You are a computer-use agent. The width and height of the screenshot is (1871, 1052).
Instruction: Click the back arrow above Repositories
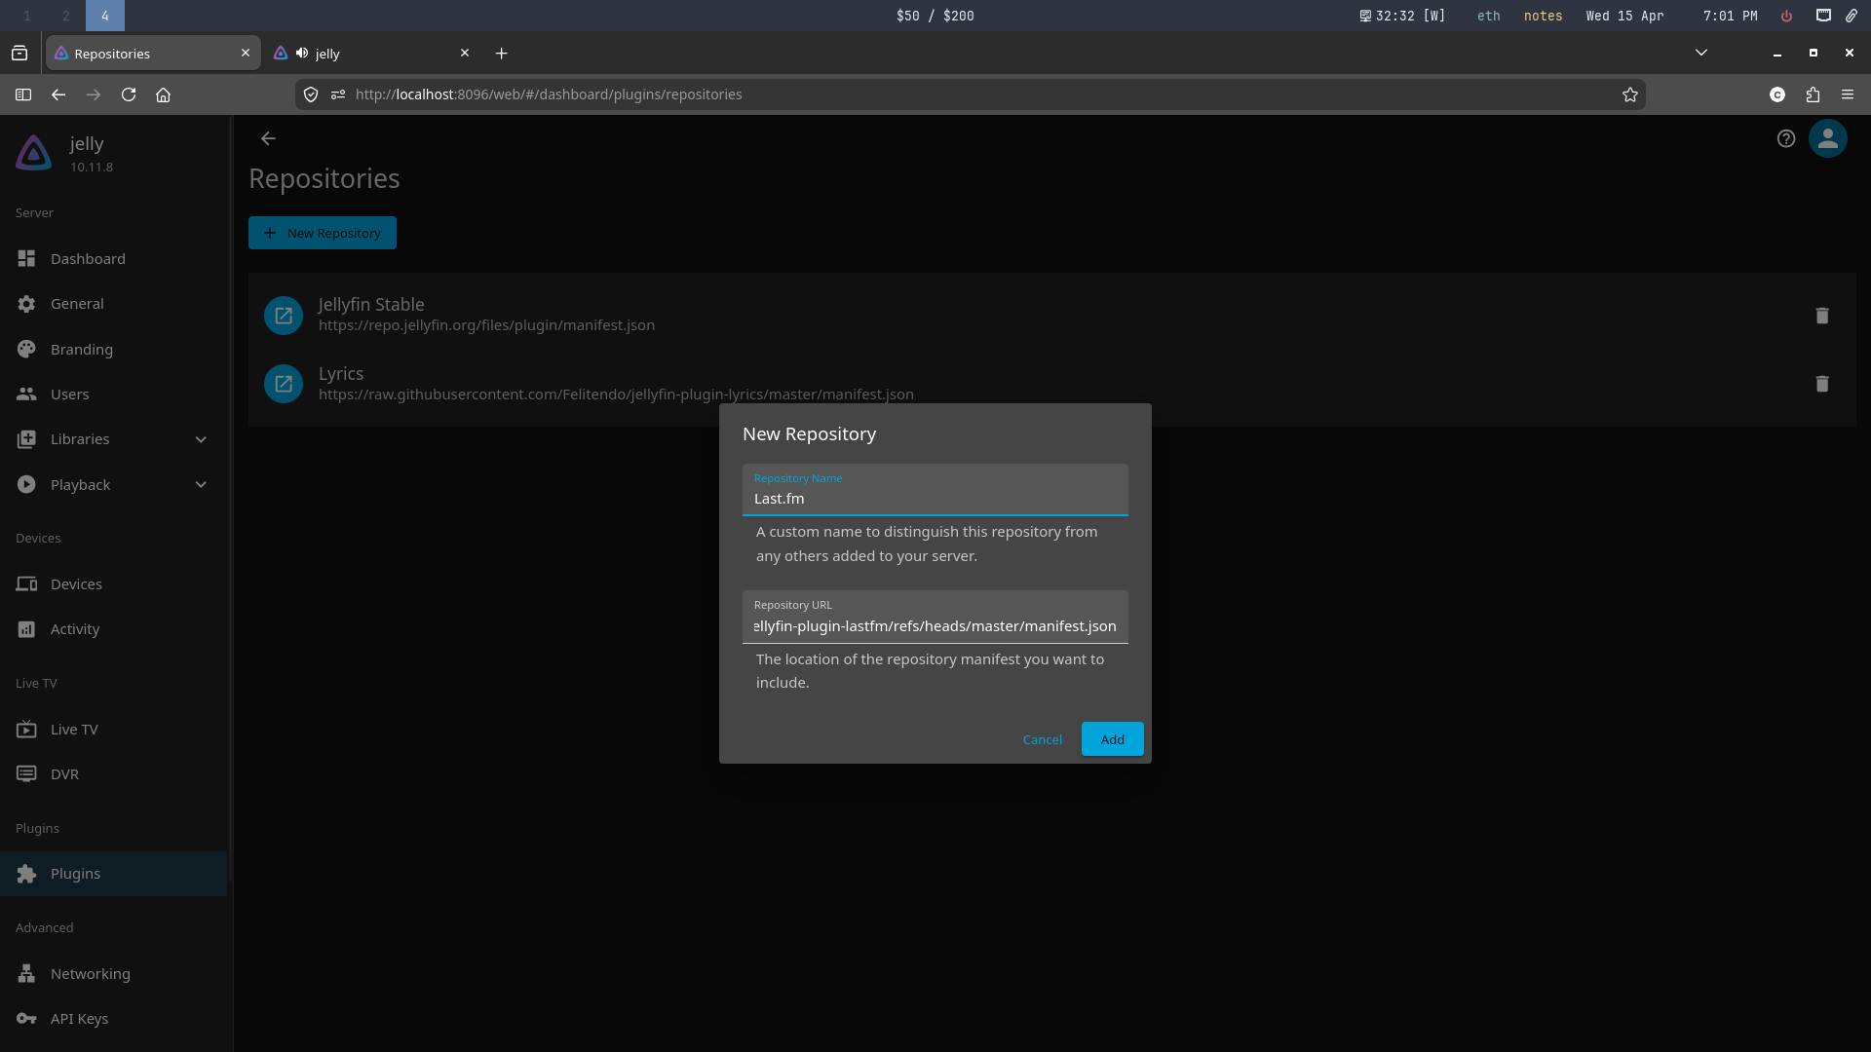click(268, 138)
